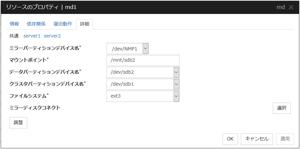300x149 pixels.
Task: Switch to the 情報 tab
Action: (14, 24)
